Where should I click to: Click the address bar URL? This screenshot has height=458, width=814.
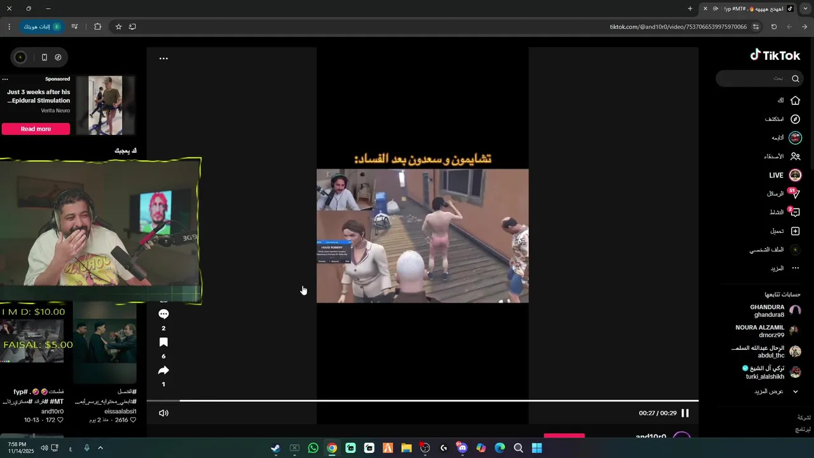(x=678, y=27)
